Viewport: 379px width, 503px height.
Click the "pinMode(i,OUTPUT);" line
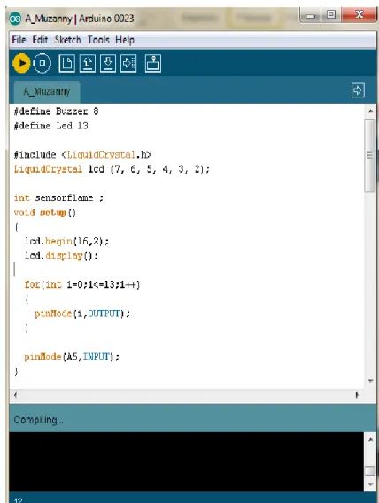pos(82,313)
